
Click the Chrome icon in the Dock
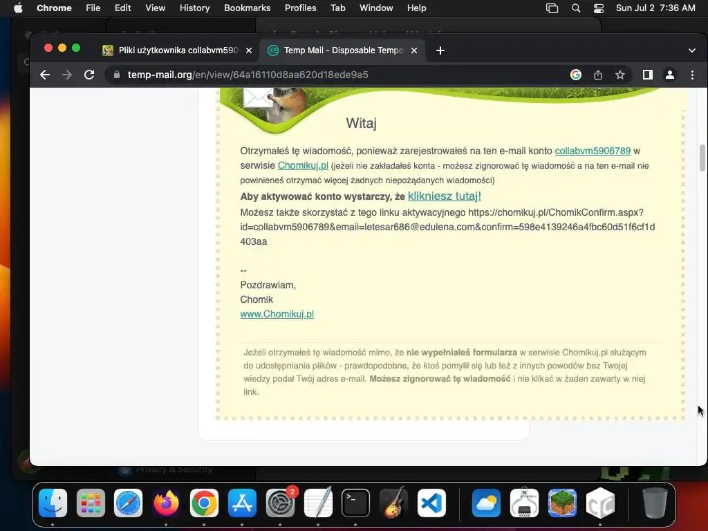point(204,503)
